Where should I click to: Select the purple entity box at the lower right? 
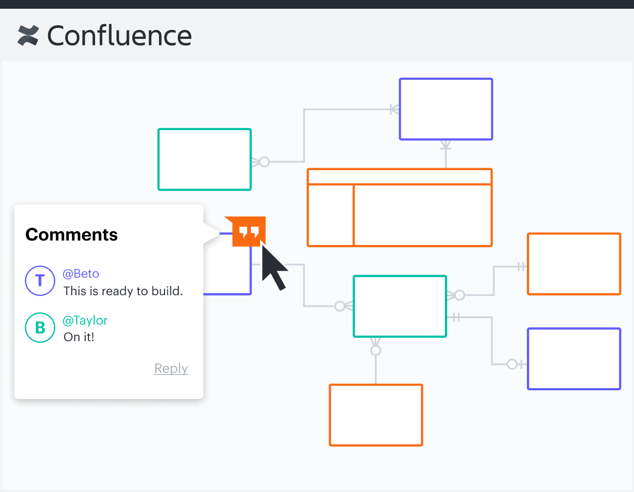click(x=573, y=359)
